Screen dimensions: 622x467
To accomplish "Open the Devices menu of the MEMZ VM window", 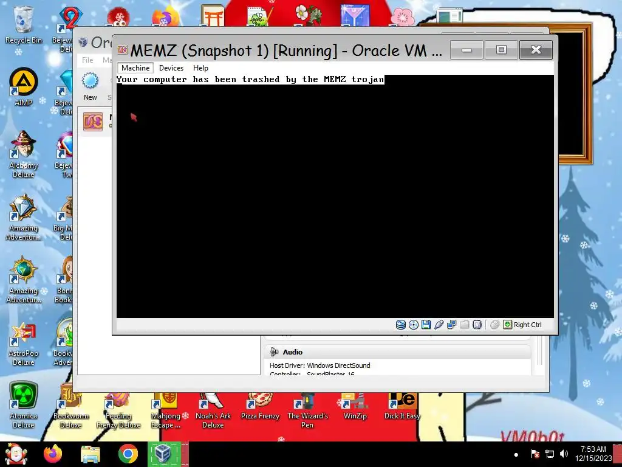I will coord(171,68).
